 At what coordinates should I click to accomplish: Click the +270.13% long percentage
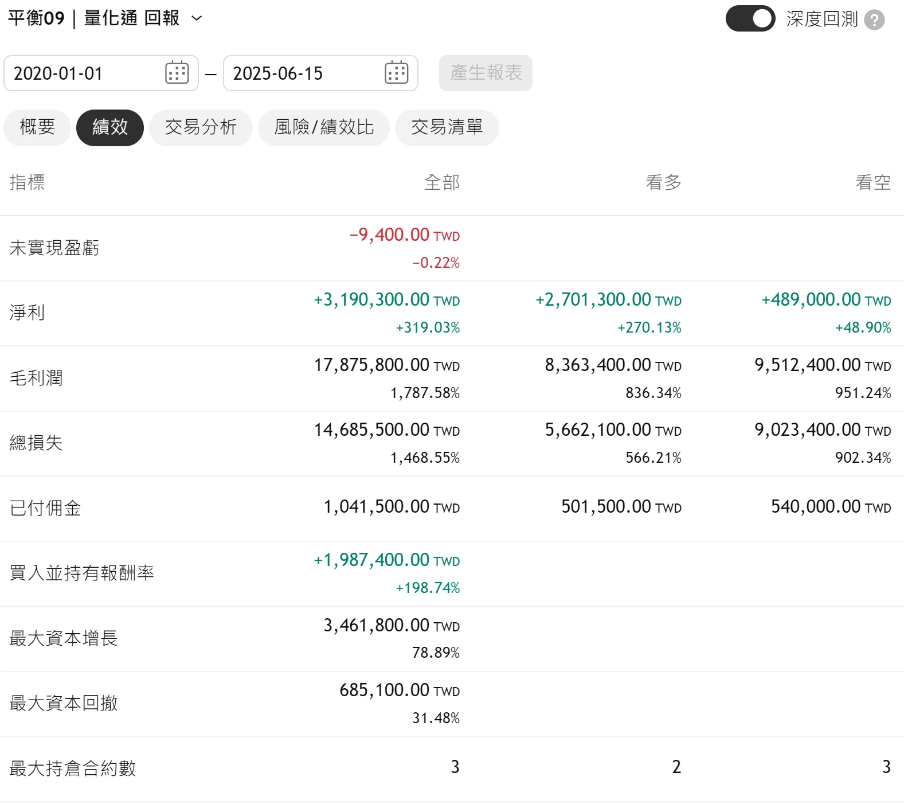point(649,327)
